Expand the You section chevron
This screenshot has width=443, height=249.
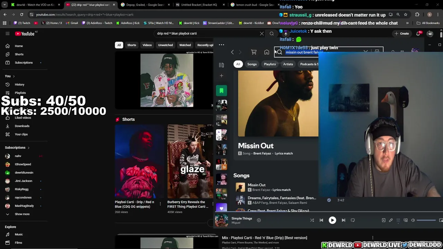[14, 76]
